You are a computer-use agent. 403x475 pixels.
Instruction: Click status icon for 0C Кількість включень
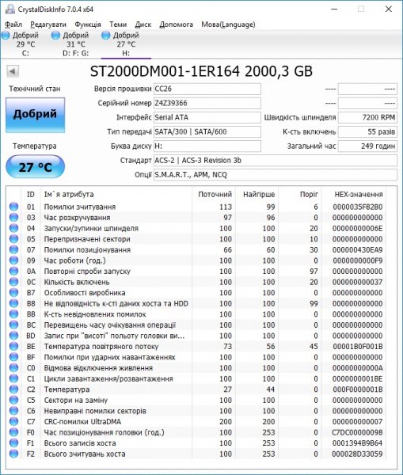click(13, 282)
